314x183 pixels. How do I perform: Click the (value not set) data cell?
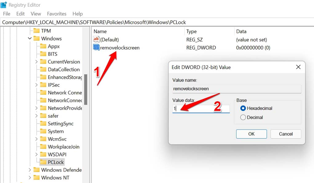pyautogui.click(x=252, y=40)
